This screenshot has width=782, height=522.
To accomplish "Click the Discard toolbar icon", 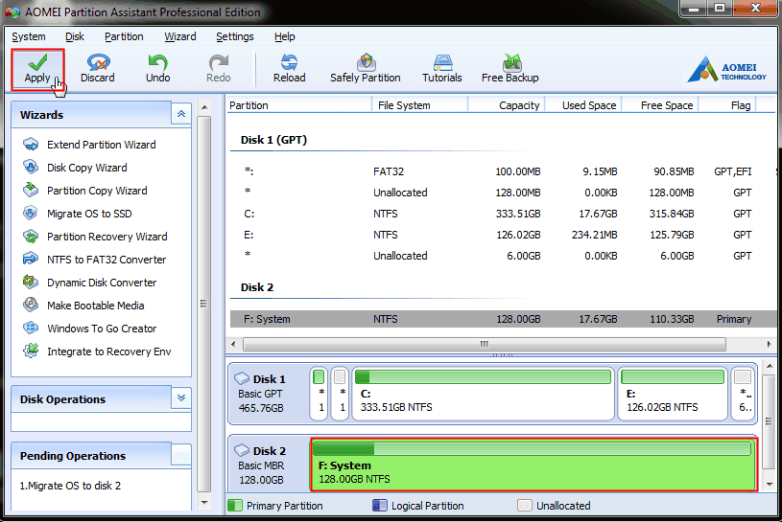I will pyautogui.click(x=98, y=69).
